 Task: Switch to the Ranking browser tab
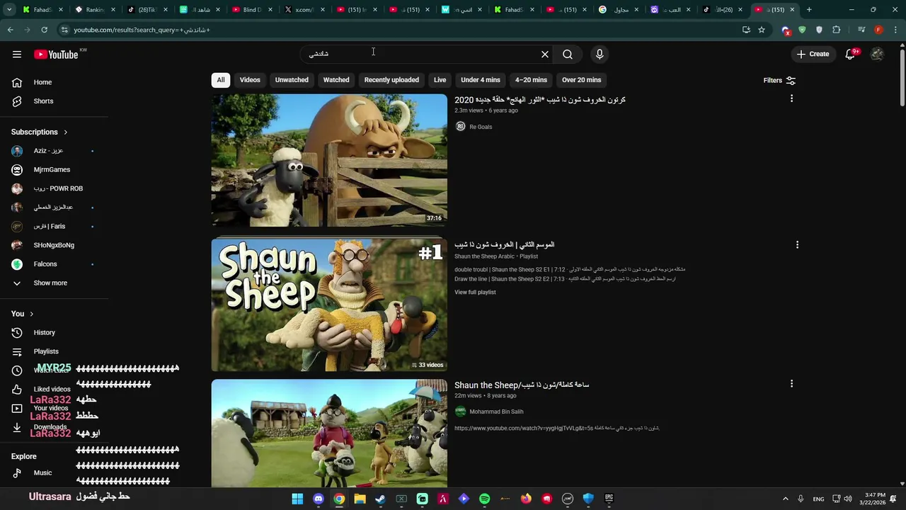tap(95, 10)
